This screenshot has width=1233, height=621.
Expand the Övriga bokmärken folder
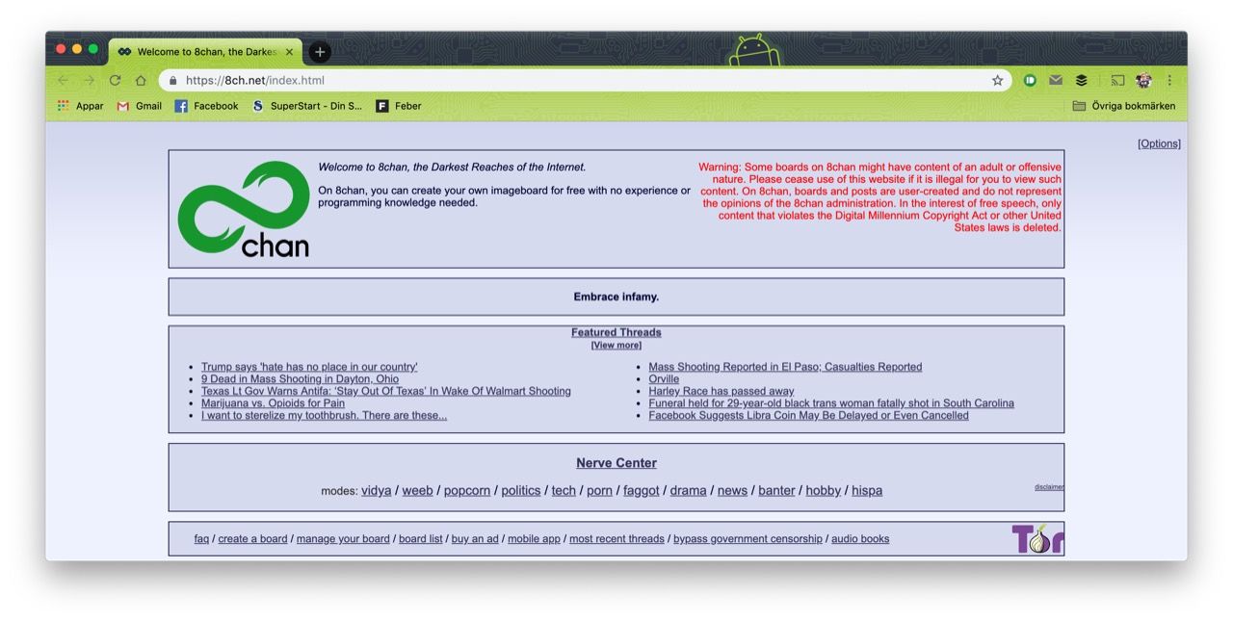click(1124, 106)
